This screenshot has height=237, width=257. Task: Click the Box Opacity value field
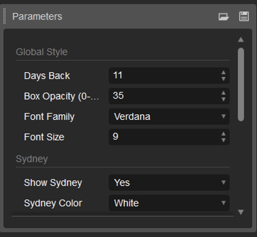click(163, 96)
